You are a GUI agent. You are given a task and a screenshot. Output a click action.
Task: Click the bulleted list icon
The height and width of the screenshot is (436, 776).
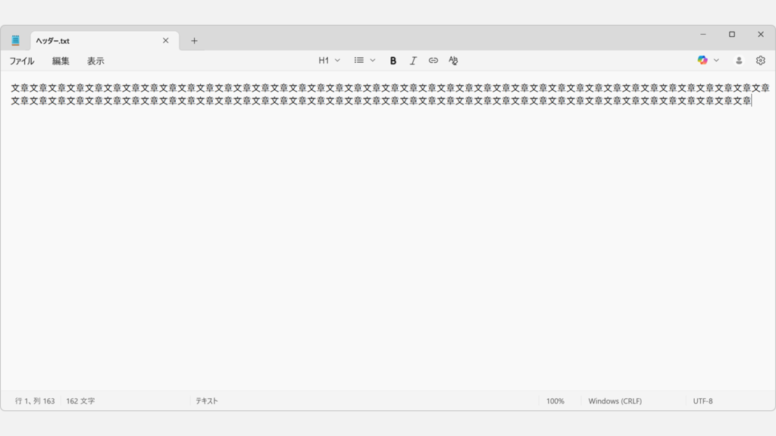click(x=358, y=61)
